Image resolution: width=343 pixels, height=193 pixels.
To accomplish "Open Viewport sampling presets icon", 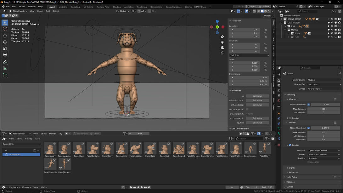I will (x=335, y=99).
